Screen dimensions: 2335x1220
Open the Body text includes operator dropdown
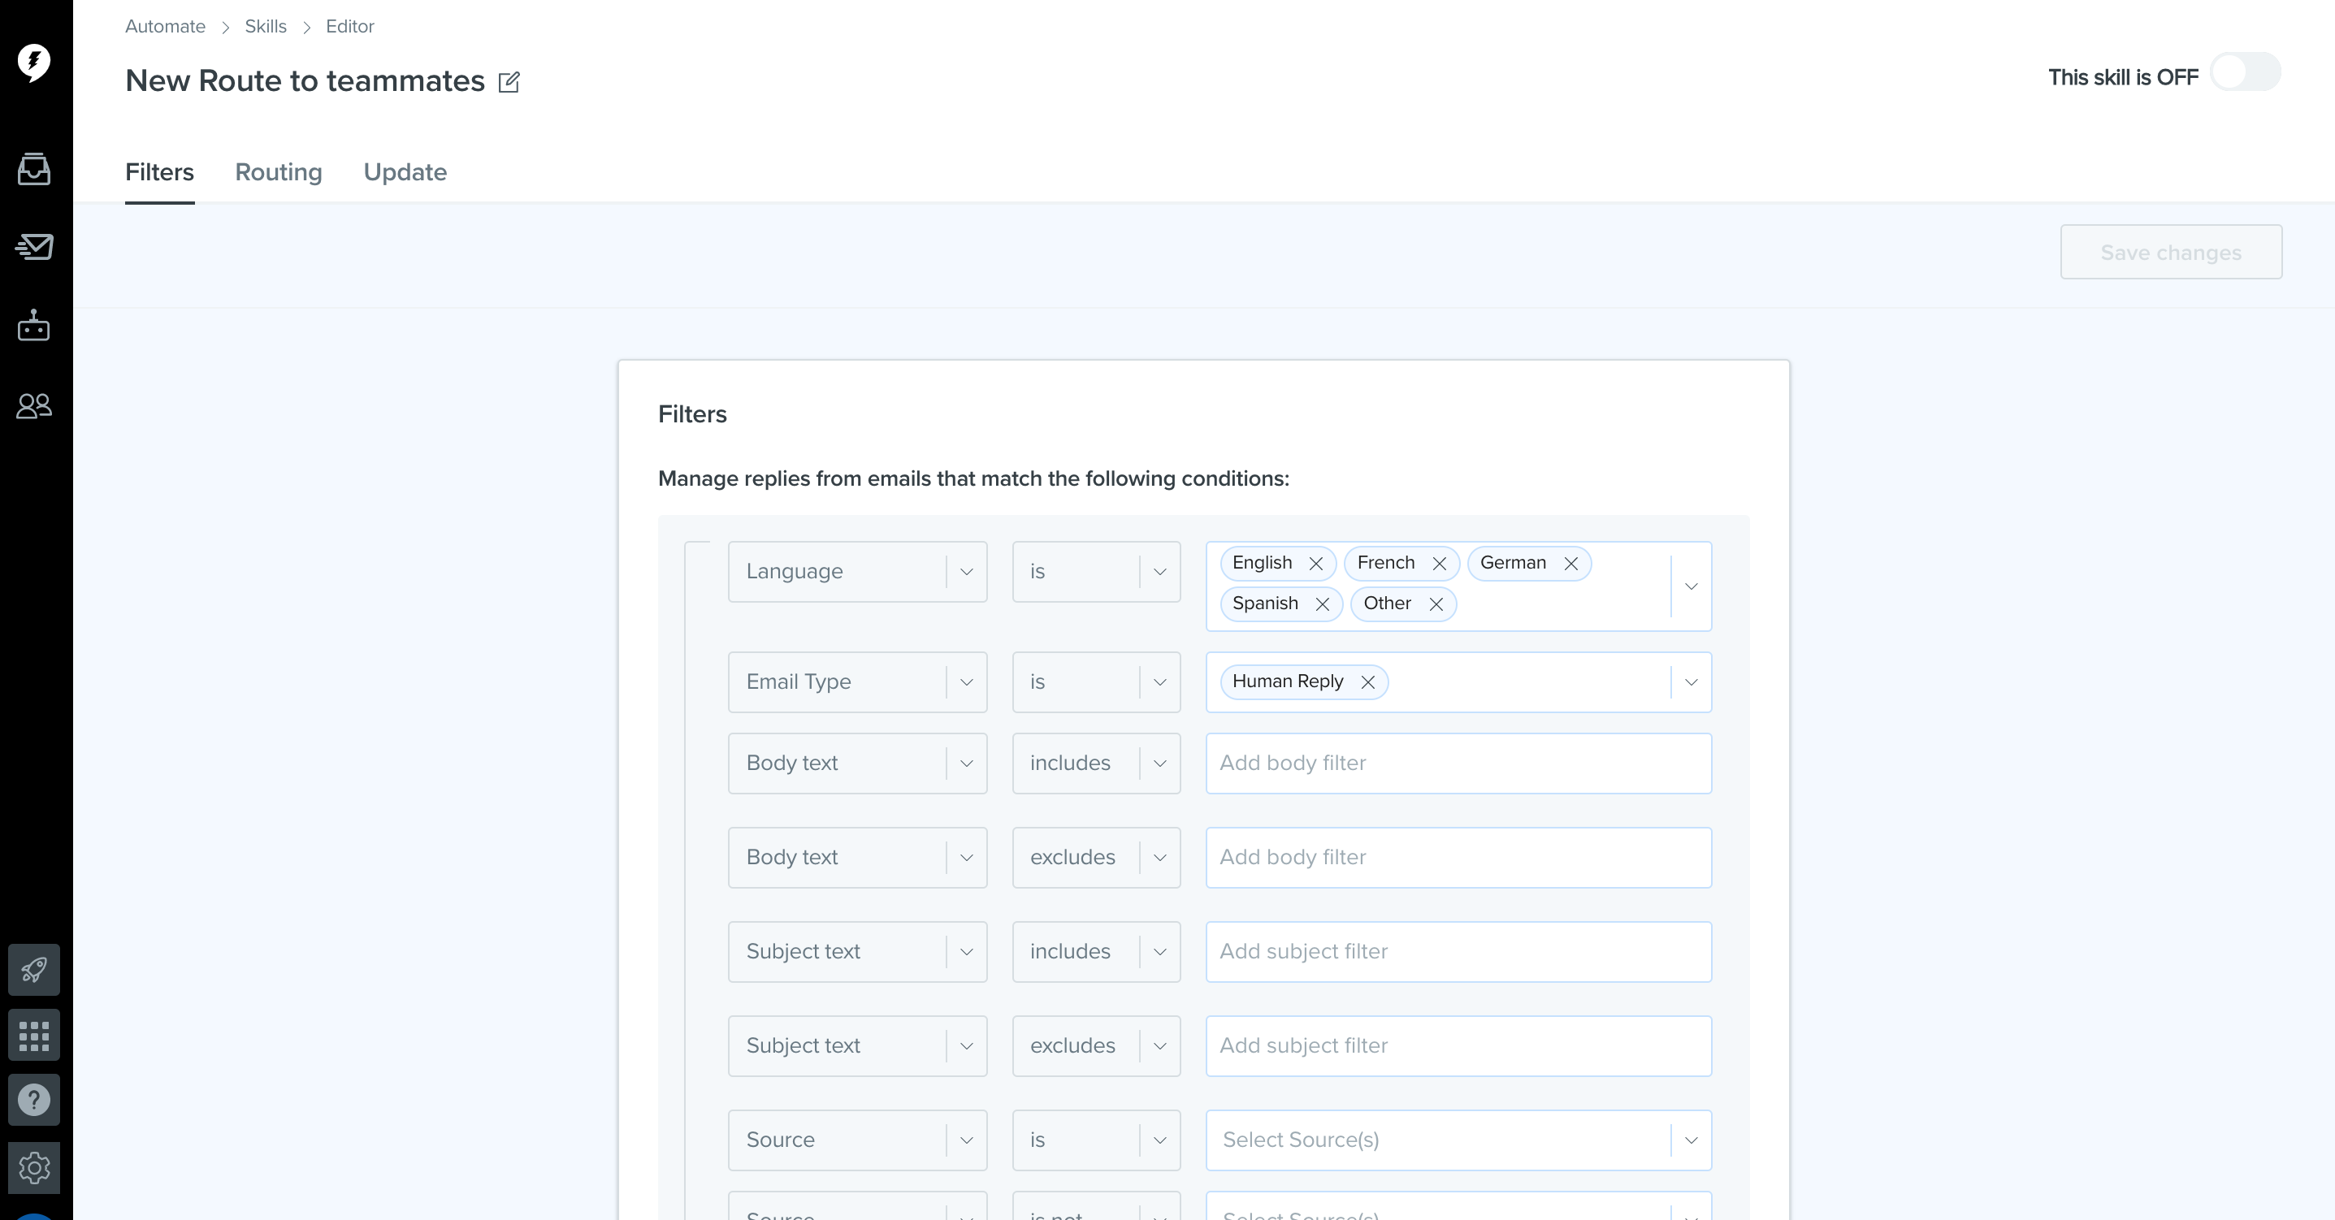click(x=1096, y=764)
